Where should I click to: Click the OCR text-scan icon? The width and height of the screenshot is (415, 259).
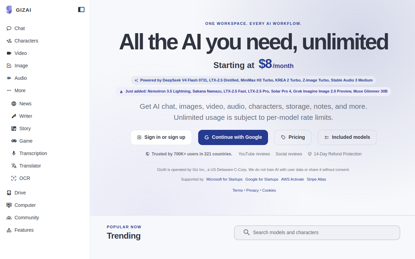pos(14,178)
